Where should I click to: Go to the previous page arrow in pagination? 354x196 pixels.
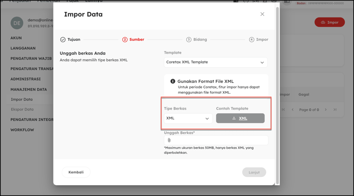(x=293, y=110)
